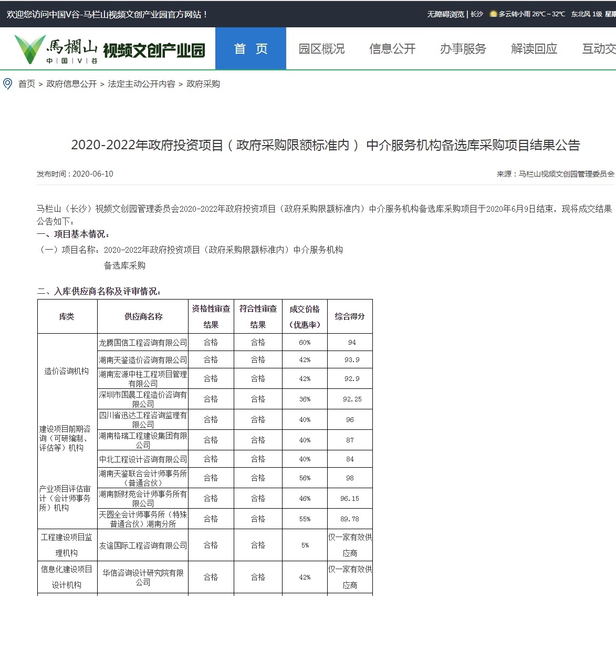Click the Malanshan V-shaped logo
The height and width of the screenshot is (649, 616).
30,49
